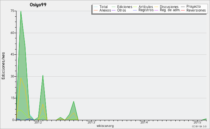This screenshot has height=129, width=210.
Task: Click the green Ediciones line swatch
Action: click(x=113, y=7)
